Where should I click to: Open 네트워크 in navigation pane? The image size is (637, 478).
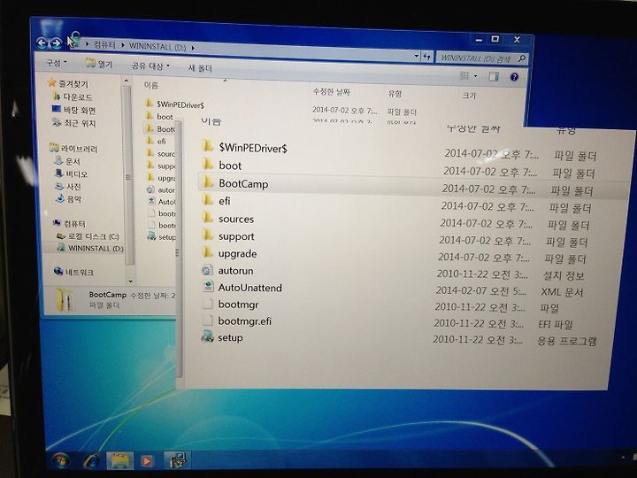(73, 272)
